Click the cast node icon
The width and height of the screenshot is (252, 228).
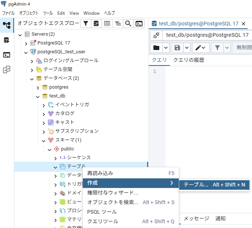51,122
